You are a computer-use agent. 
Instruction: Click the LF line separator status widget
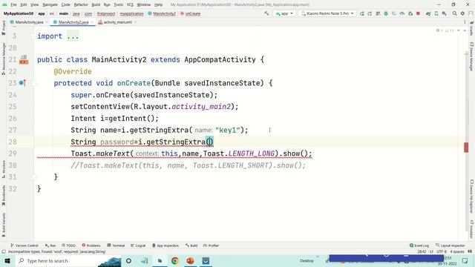click(x=431, y=252)
